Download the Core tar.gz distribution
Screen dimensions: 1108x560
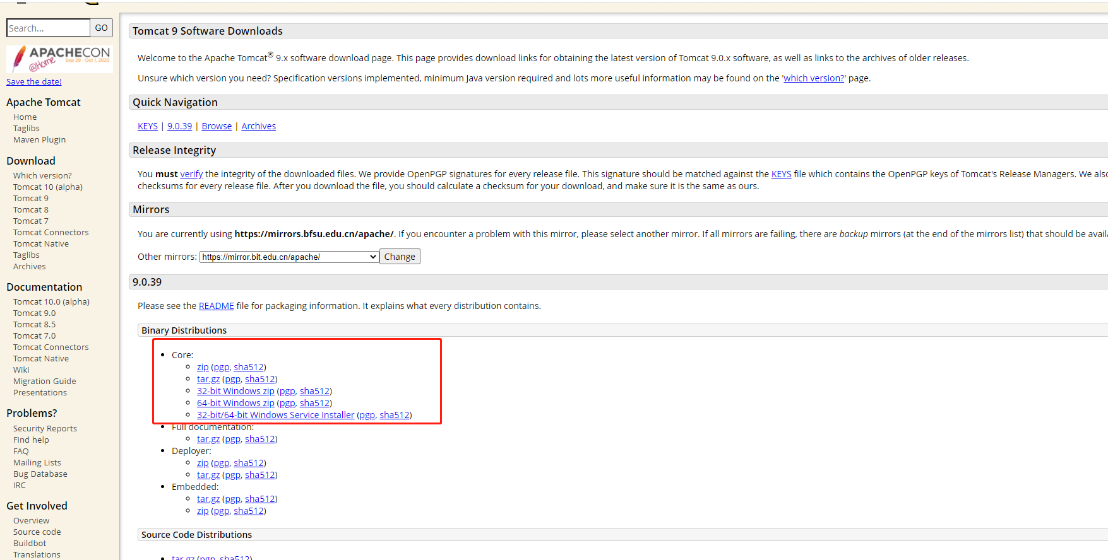208,379
